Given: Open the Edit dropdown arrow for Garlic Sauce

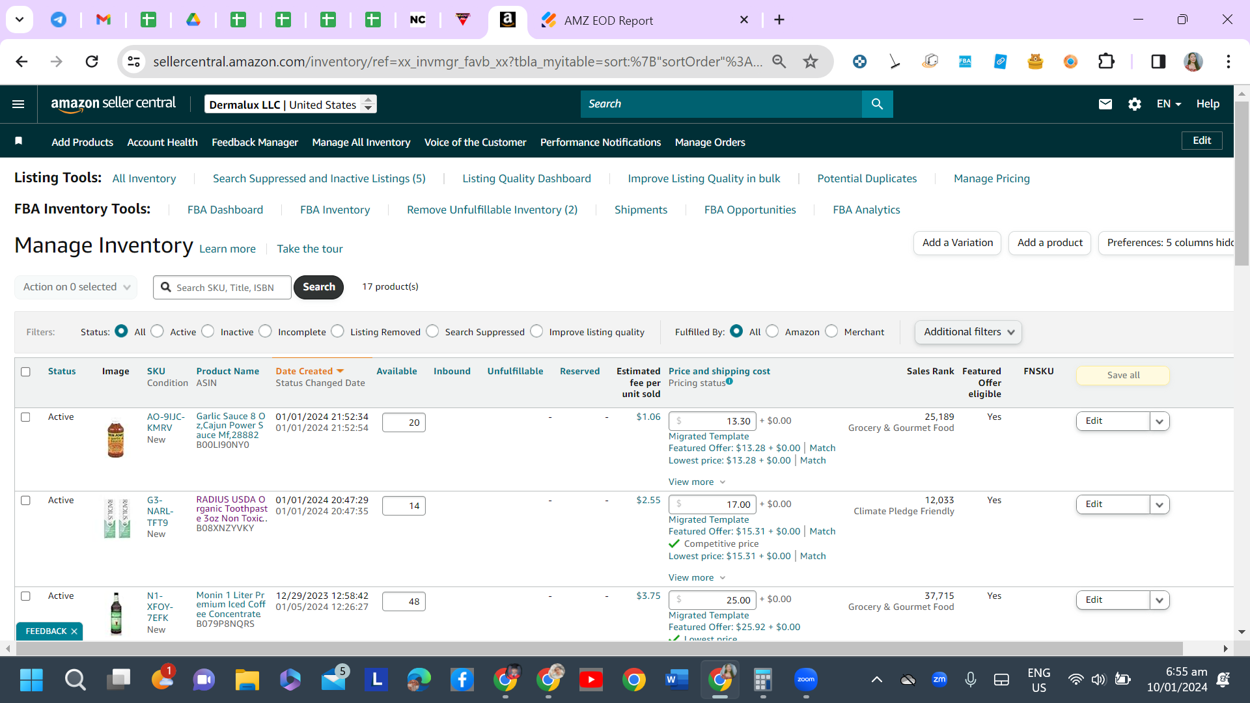Looking at the screenshot, I should 1160,421.
